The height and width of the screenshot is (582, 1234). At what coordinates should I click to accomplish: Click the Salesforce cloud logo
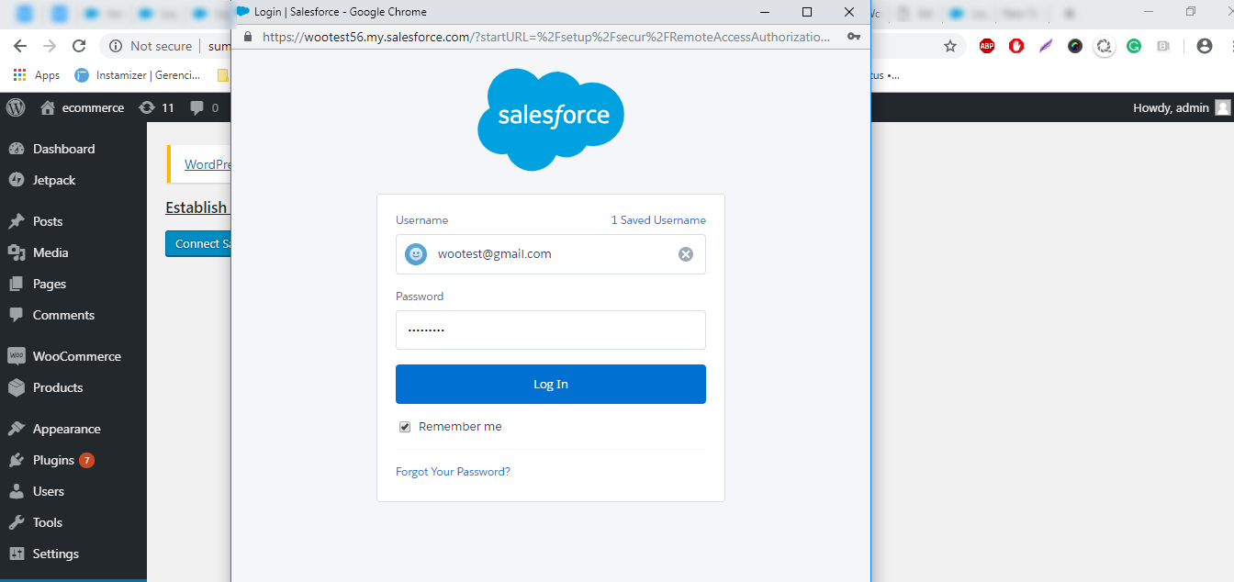pos(551,119)
